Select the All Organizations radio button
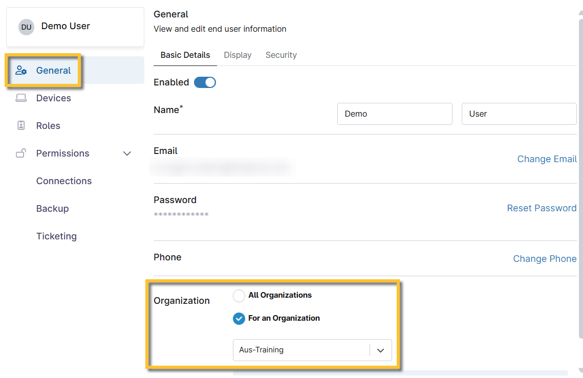 pos(239,296)
